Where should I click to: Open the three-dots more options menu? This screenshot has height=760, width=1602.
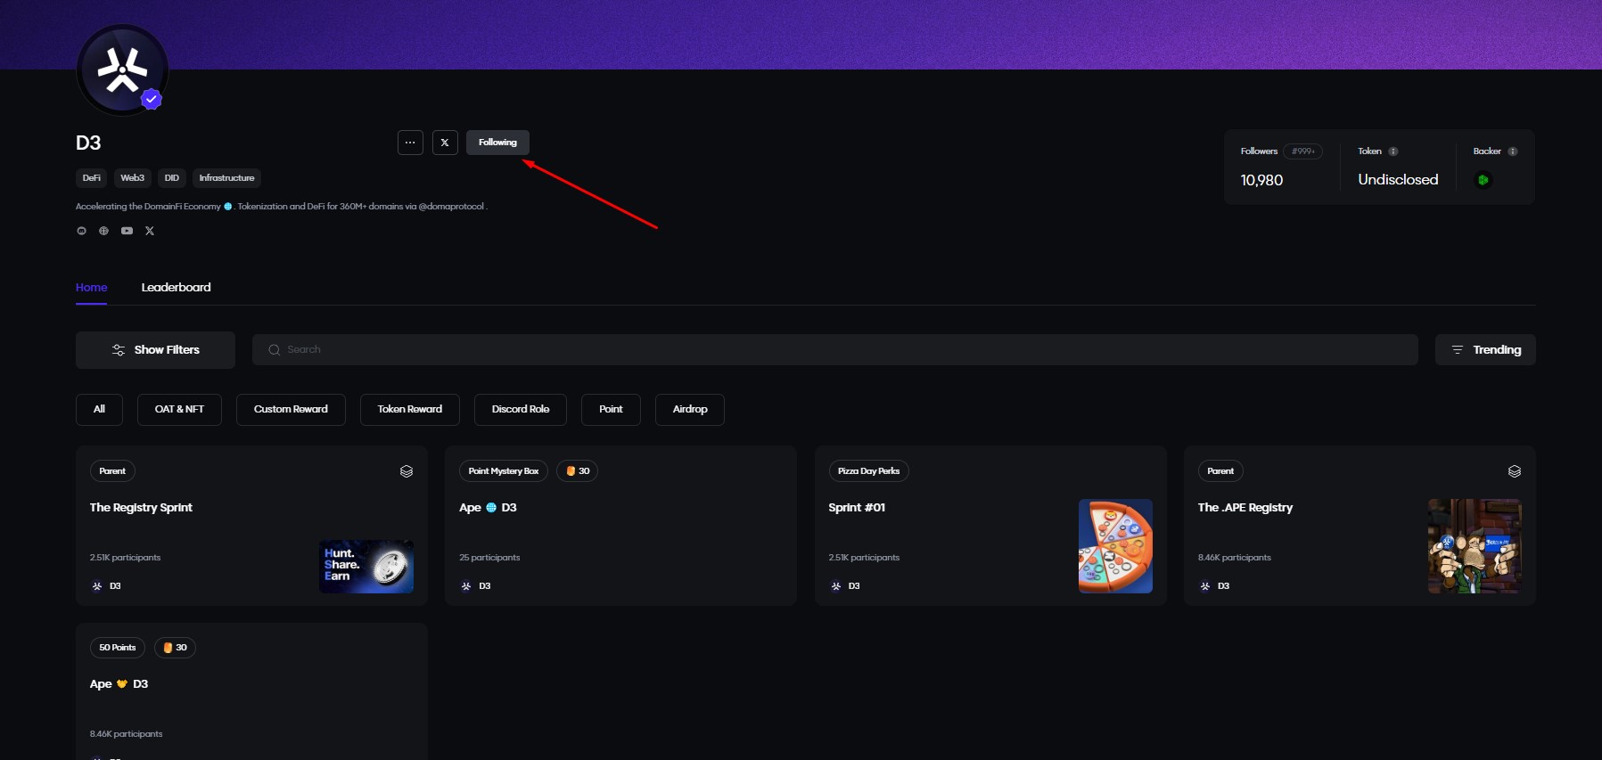click(x=410, y=143)
